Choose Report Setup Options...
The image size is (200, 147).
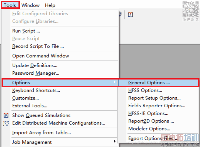coord(154,98)
